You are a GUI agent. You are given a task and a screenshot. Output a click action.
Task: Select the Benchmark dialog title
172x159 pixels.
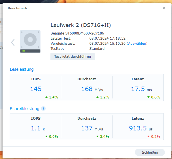coord(18,8)
